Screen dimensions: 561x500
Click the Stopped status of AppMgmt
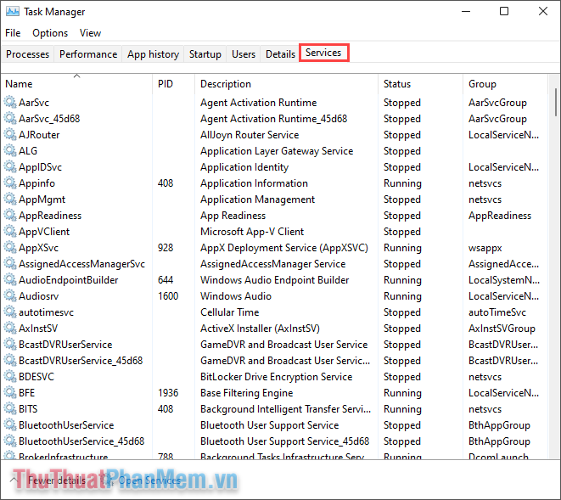tap(402, 199)
